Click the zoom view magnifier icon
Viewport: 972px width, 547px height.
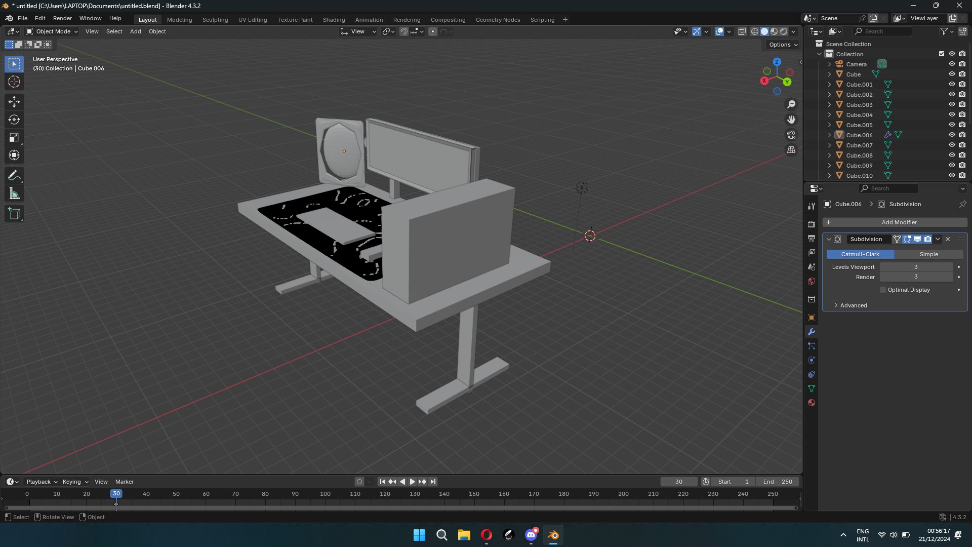click(x=791, y=104)
